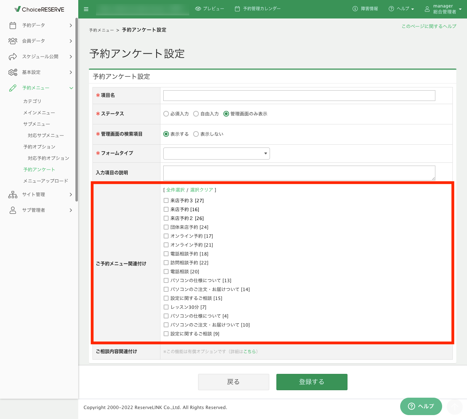This screenshot has width=467, height=419.
Task: Open the manager account dropdown arrow
Action: 460,9
